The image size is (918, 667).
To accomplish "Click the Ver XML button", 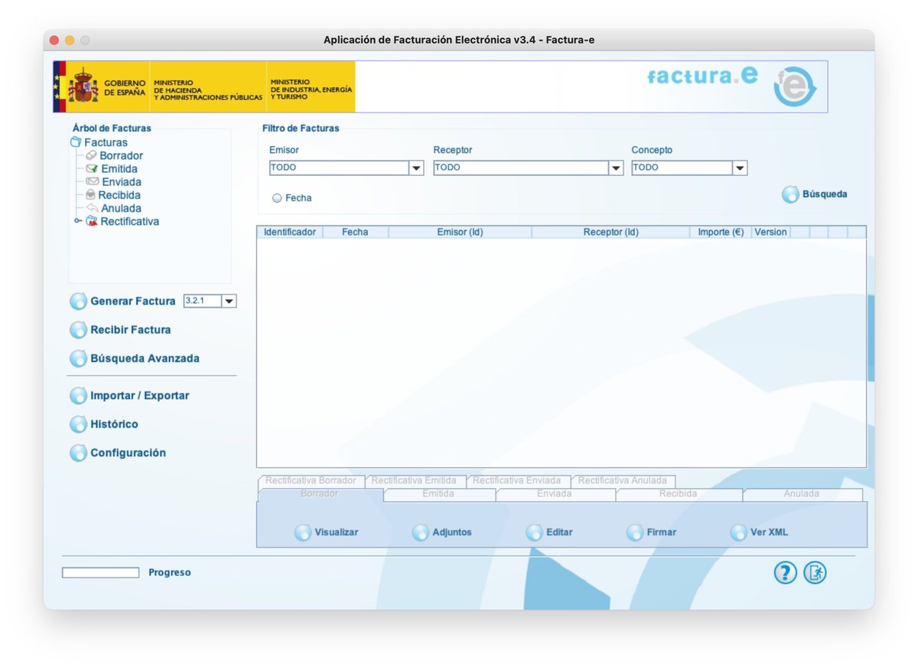I will pyautogui.click(x=760, y=532).
